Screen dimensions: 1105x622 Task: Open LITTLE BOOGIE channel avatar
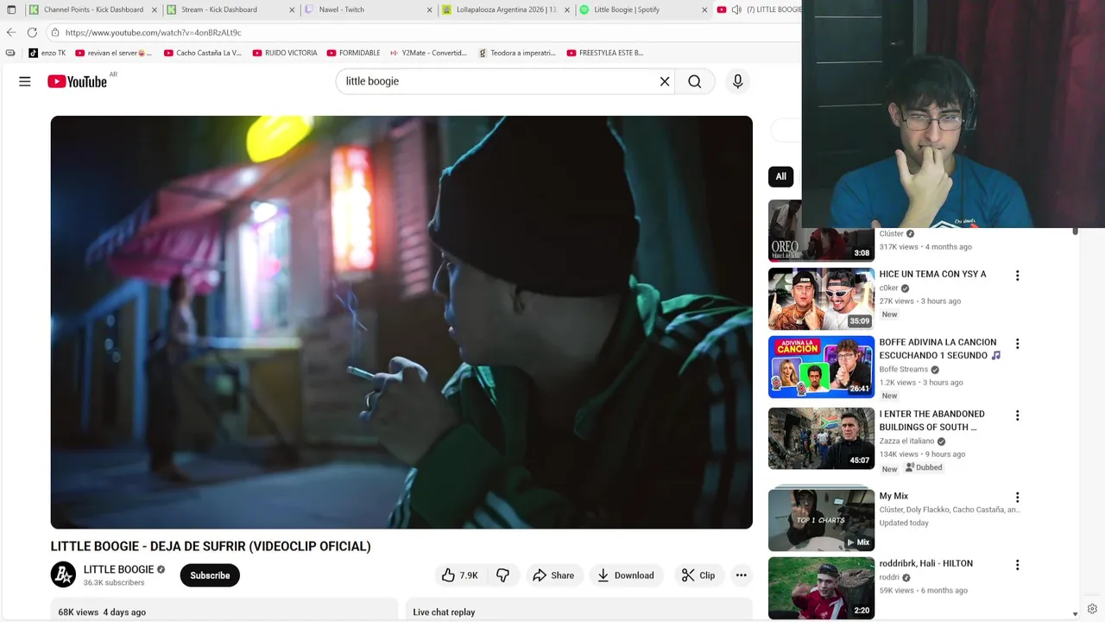tap(63, 575)
